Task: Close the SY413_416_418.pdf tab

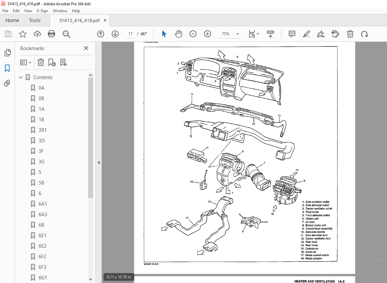Action: click(105, 20)
